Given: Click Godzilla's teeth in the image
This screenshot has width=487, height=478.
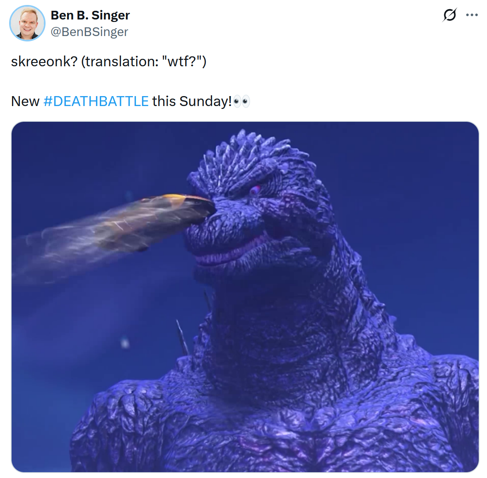Looking at the screenshot, I should 227,253.
